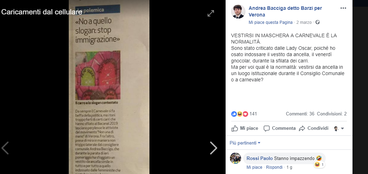Image resolution: width=368 pixels, height=174 pixels.
Task: Open the three-dots post options menu
Action: click(x=343, y=8)
